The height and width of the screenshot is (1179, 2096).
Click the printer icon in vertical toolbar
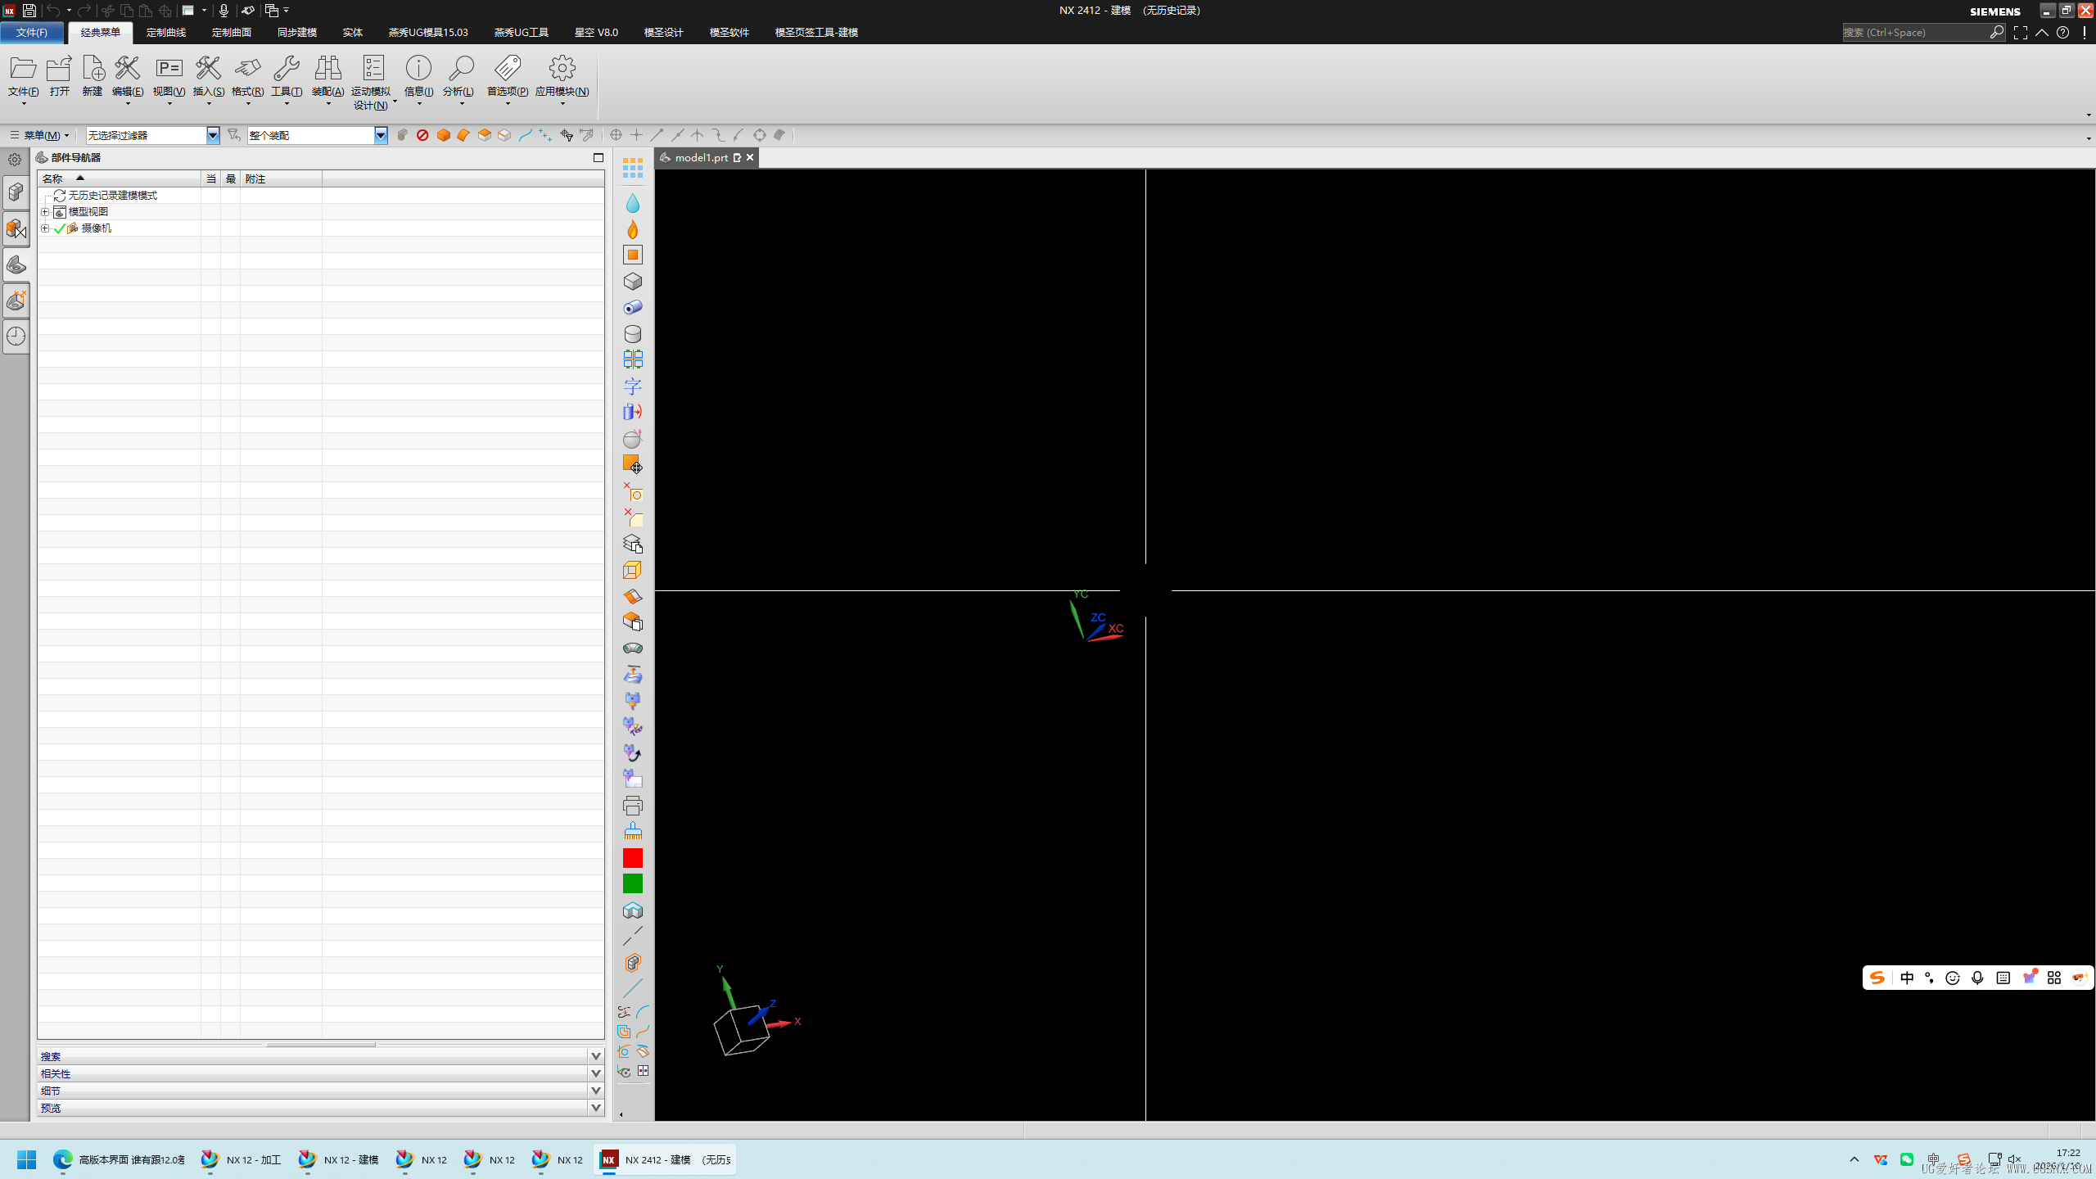632,806
